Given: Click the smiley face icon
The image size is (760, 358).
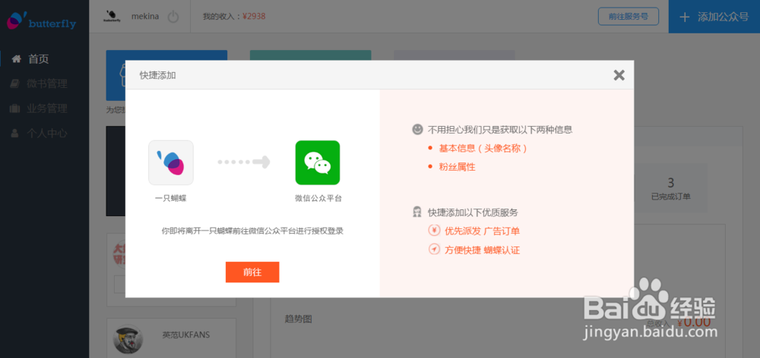Looking at the screenshot, I should pos(417,129).
